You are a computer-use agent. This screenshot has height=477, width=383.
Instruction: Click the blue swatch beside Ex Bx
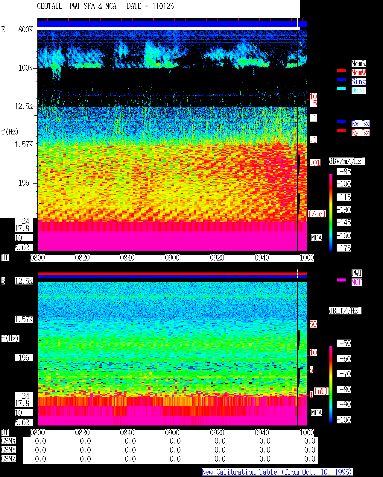tap(341, 121)
